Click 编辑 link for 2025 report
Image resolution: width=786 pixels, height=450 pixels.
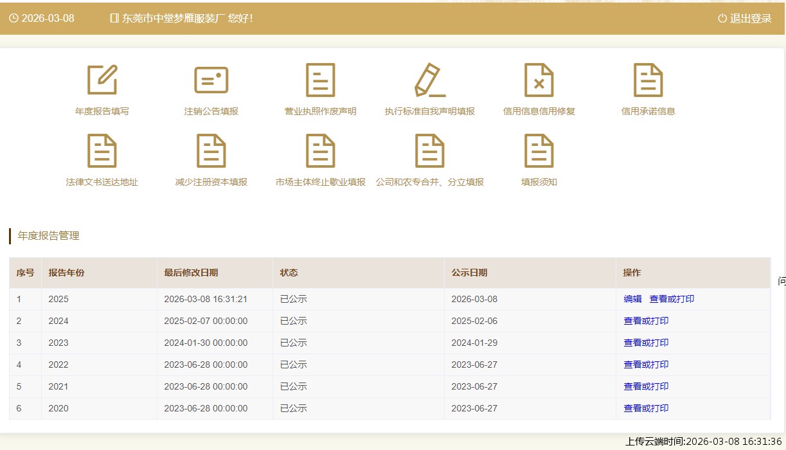(x=632, y=299)
